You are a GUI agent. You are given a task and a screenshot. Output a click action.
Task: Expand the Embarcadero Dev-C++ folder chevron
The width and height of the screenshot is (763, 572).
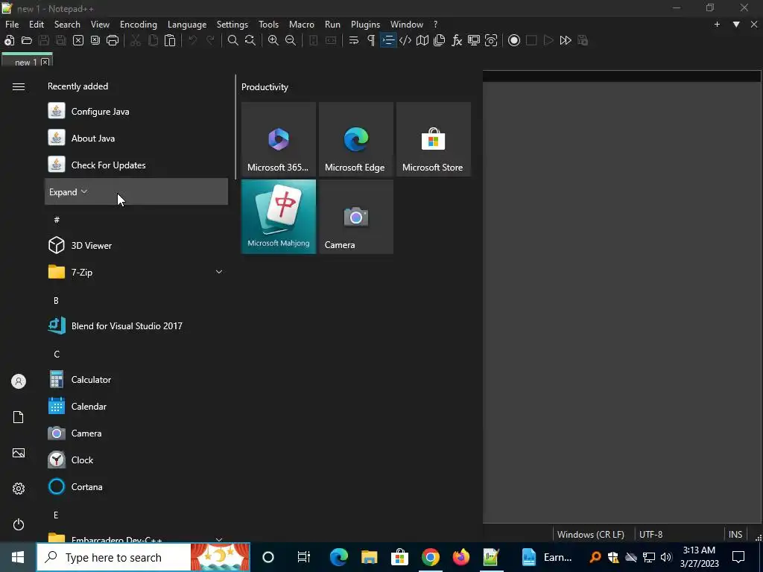click(x=219, y=539)
